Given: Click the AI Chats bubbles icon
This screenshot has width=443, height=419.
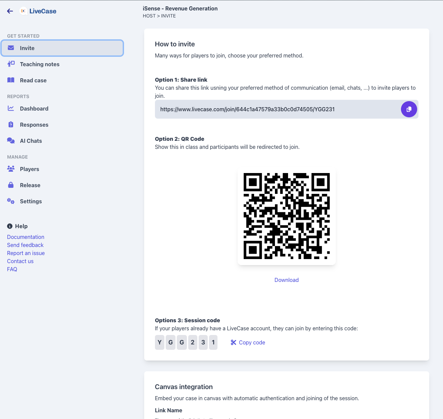Looking at the screenshot, I should [11, 140].
